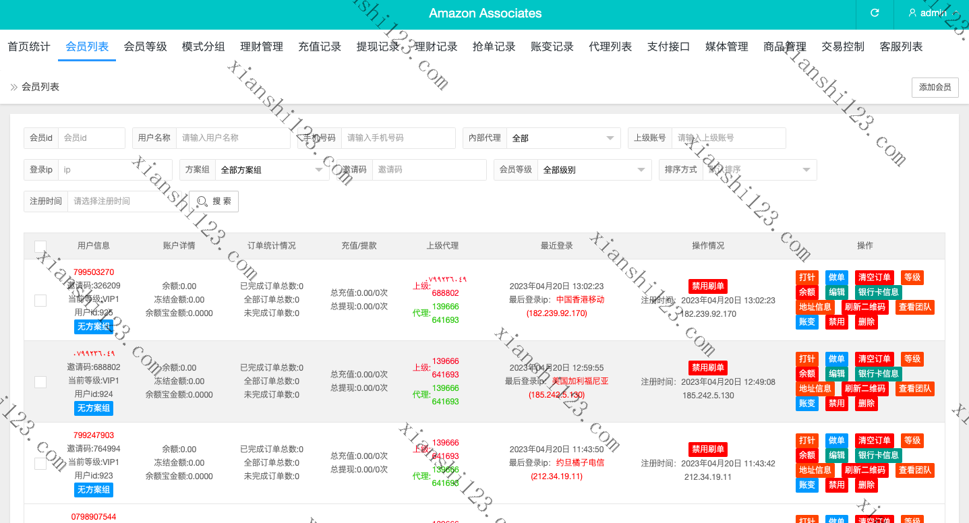Image resolution: width=969 pixels, height=523 pixels.
Task: Click the refresh icon in top bar
Action: (875, 13)
